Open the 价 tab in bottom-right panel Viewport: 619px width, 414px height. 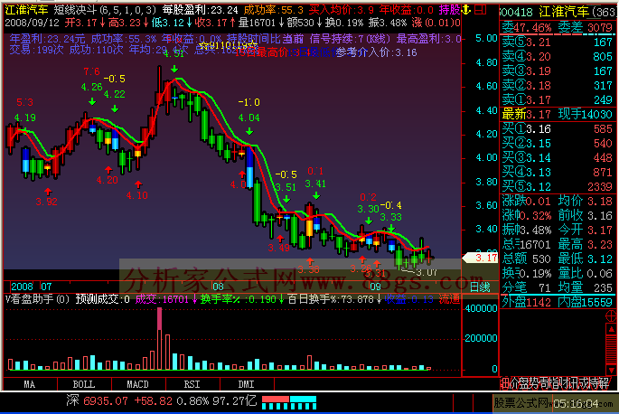513,382
